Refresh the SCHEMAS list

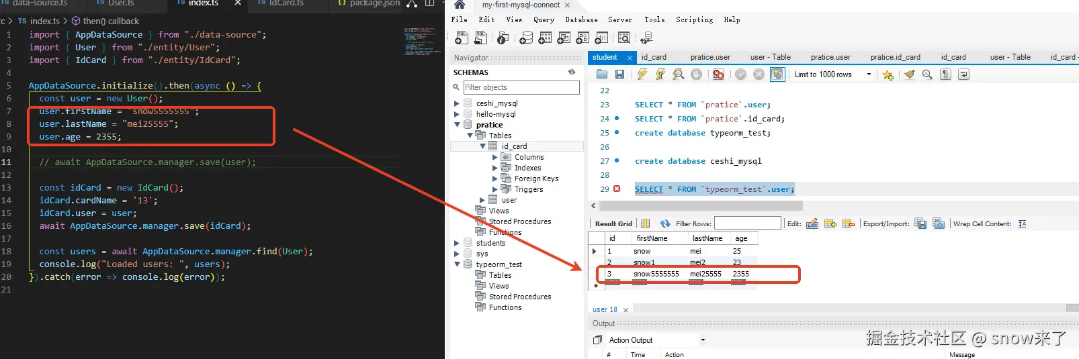(572, 72)
